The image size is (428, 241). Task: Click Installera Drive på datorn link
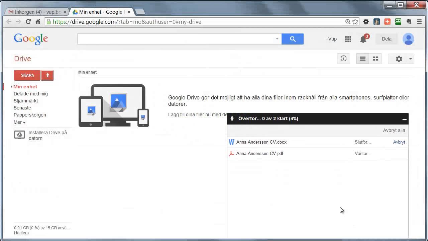(x=48, y=135)
